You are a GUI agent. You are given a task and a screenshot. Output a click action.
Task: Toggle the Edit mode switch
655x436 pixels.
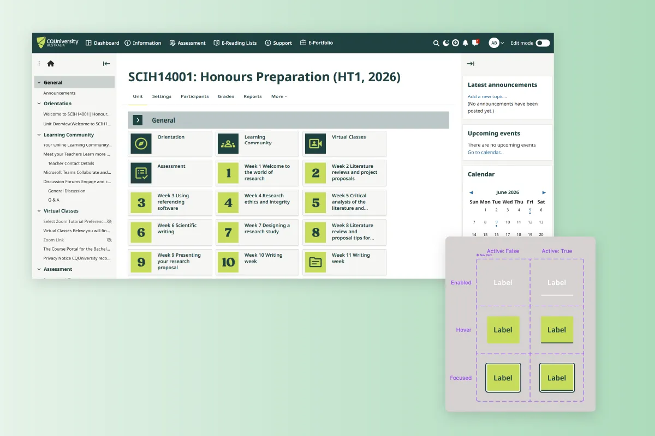[x=543, y=43]
